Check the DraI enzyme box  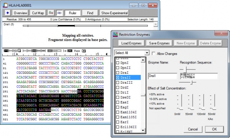pos(117,73)
